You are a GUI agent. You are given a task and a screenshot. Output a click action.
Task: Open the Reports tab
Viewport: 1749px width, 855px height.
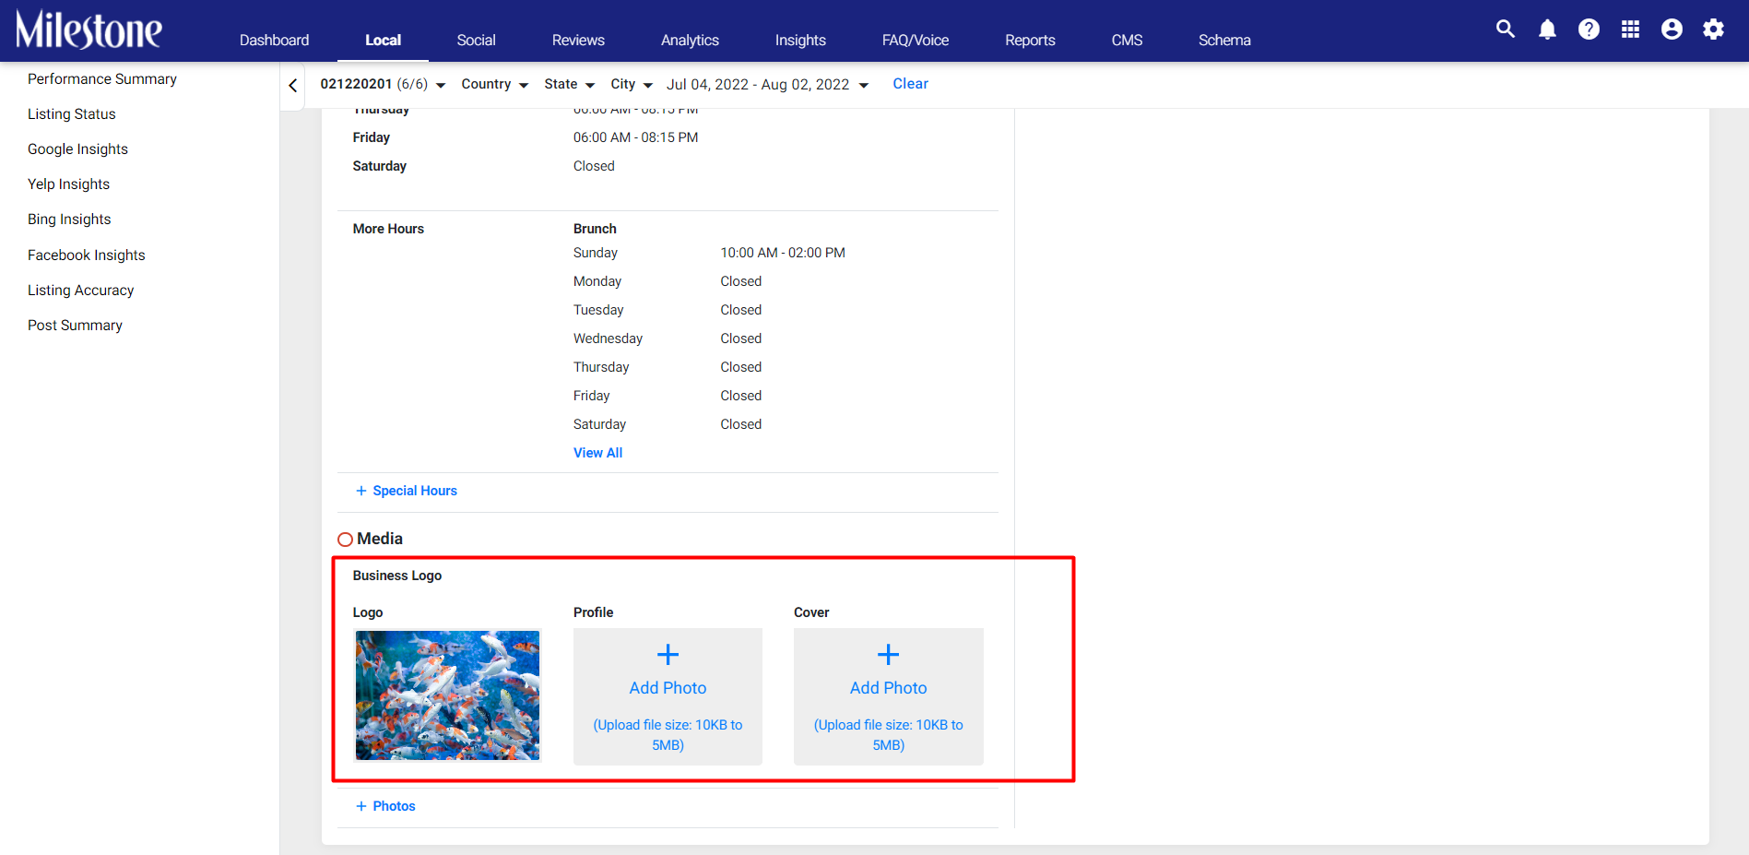(1030, 40)
